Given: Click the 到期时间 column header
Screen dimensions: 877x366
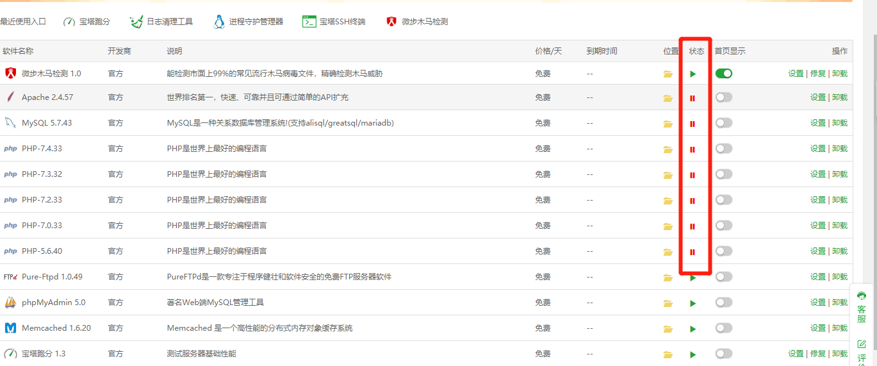Looking at the screenshot, I should [x=602, y=51].
